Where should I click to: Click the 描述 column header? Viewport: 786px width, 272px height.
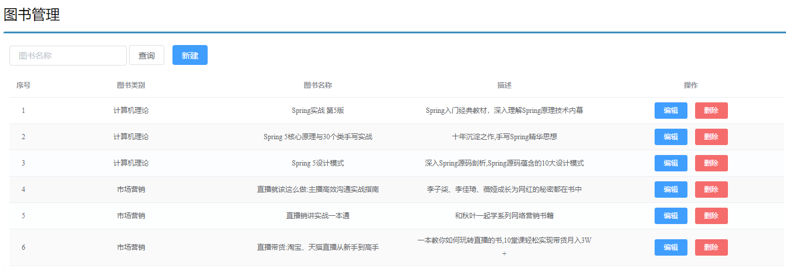pos(504,85)
